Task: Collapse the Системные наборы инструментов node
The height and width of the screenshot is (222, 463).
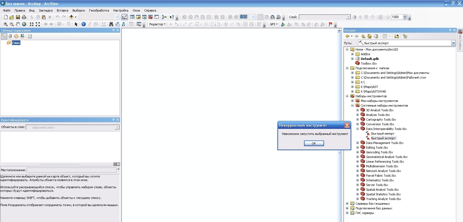Action: click(x=352, y=106)
